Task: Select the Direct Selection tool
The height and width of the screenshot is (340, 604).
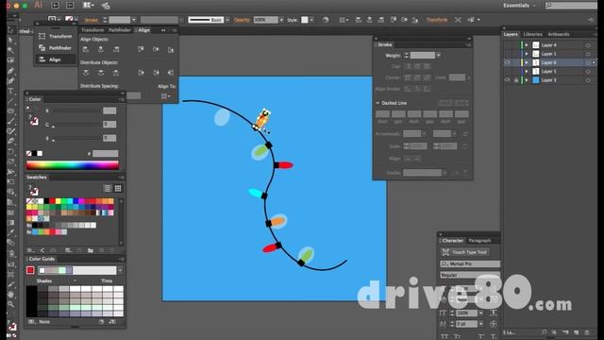Action: [x=10, y=40]
